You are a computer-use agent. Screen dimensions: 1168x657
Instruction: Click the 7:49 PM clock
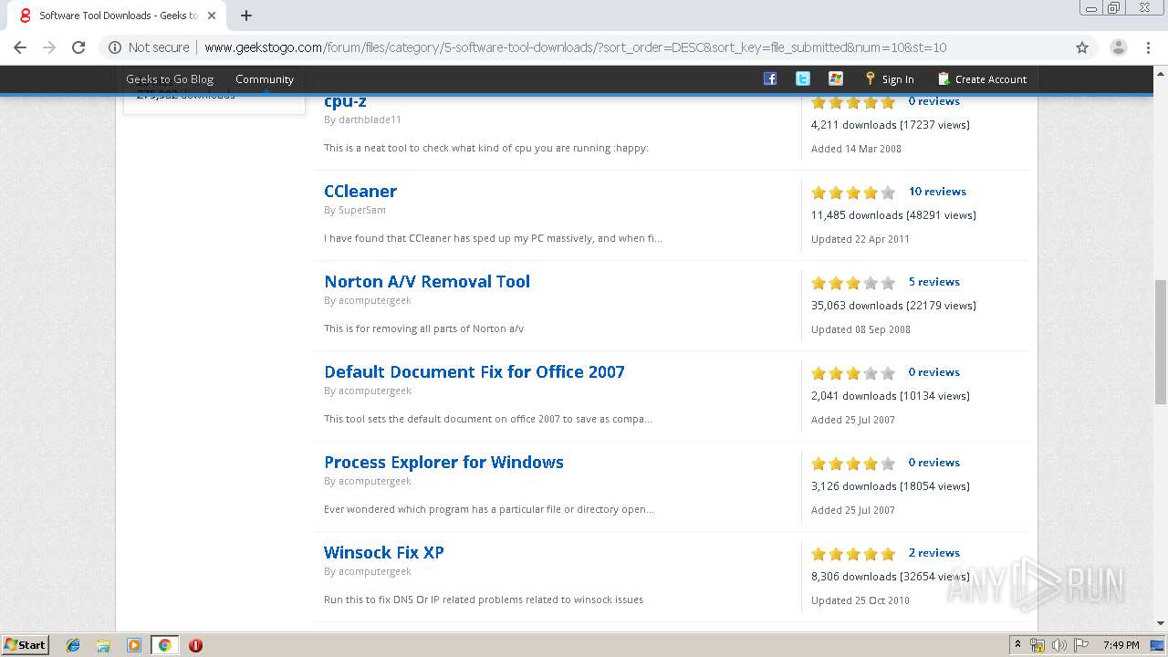tap(1121, 645)
